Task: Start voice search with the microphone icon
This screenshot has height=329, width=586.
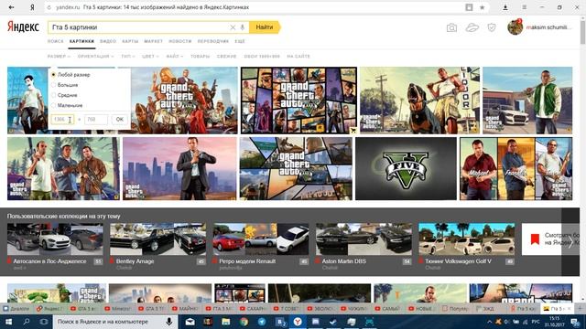Action: [x=242, y=27]
